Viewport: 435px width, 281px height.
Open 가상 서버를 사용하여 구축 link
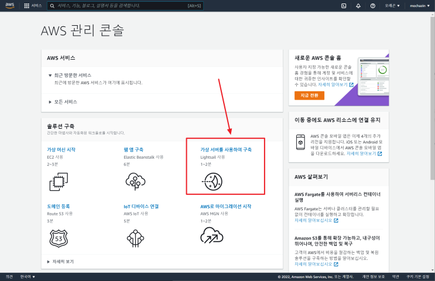tap(226, 149)
